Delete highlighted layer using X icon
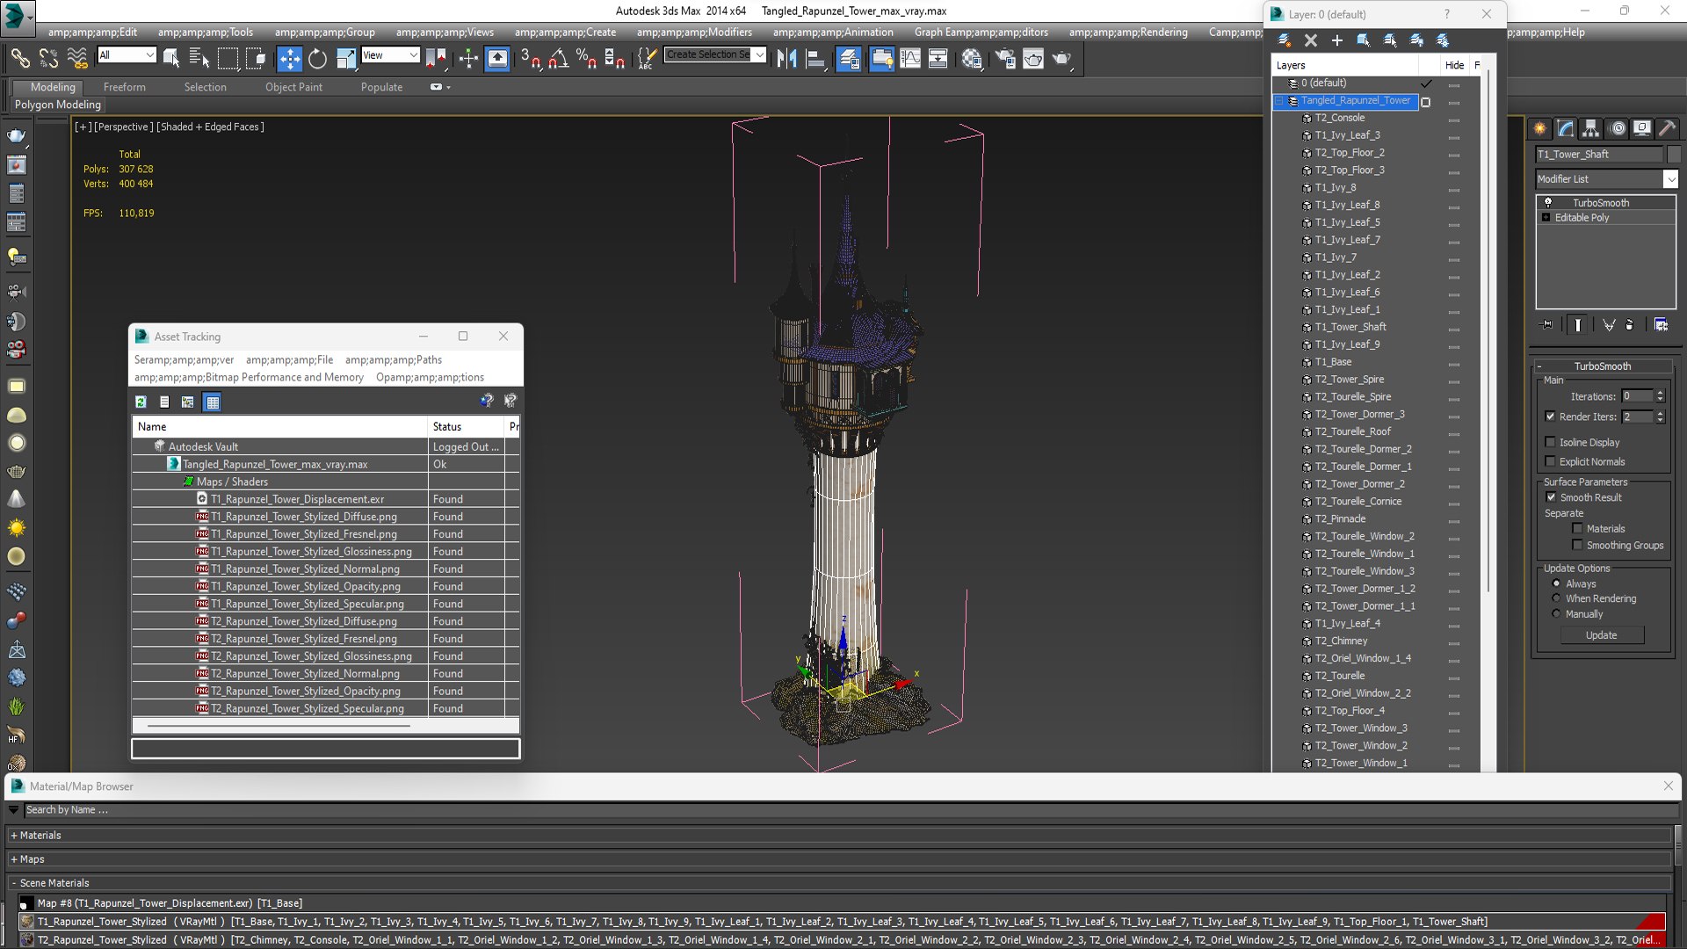This screenshot has height=949, width=1687. click(1311, 40)
